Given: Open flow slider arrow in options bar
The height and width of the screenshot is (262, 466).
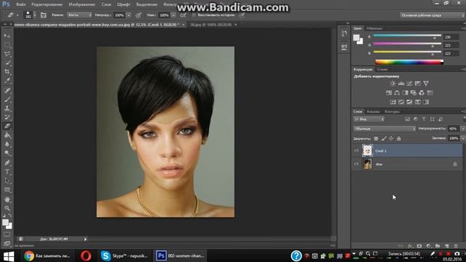Looking at the screenshot, I should pos(173,15).
